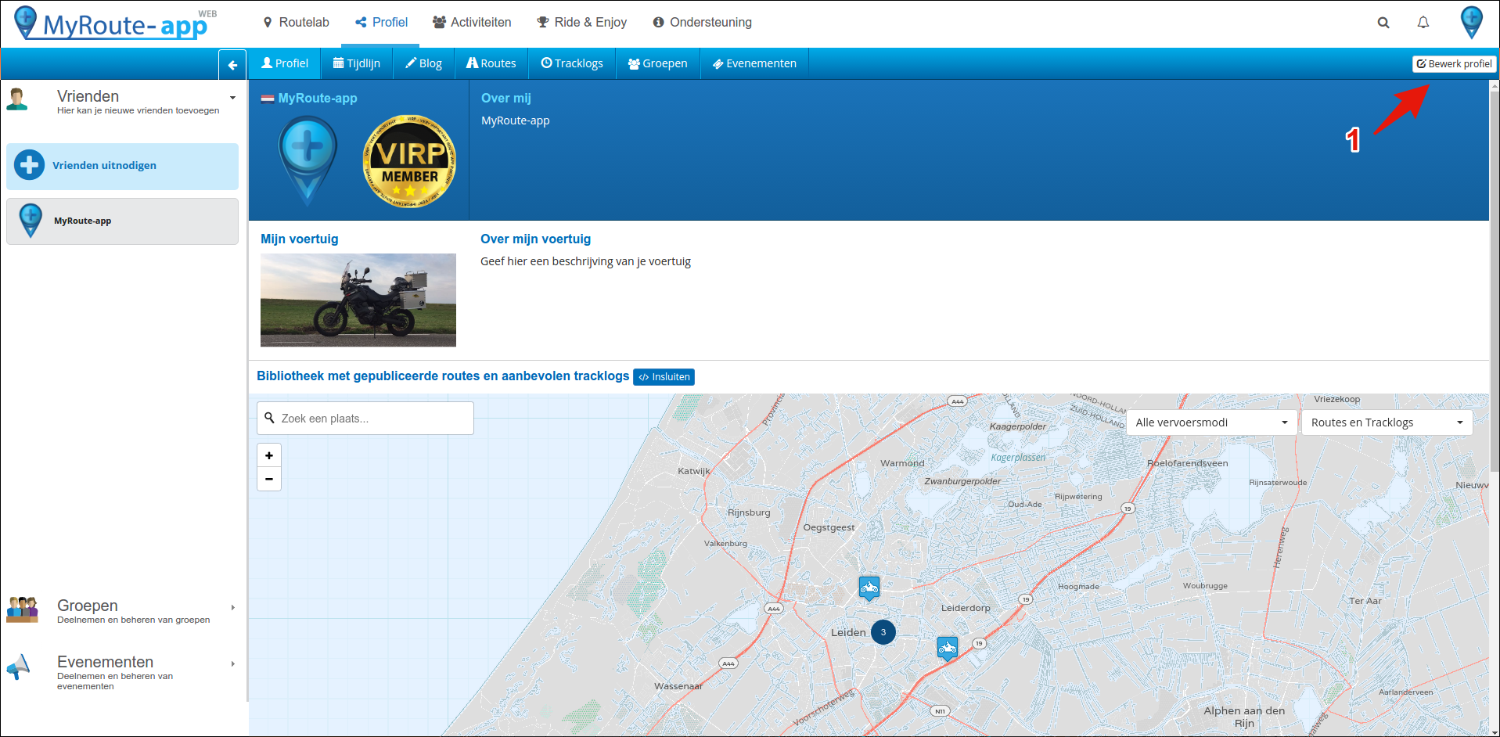This screenshot has width=1500, height=737.
Task: Open the notifications bell
Action: (1423, 23)
